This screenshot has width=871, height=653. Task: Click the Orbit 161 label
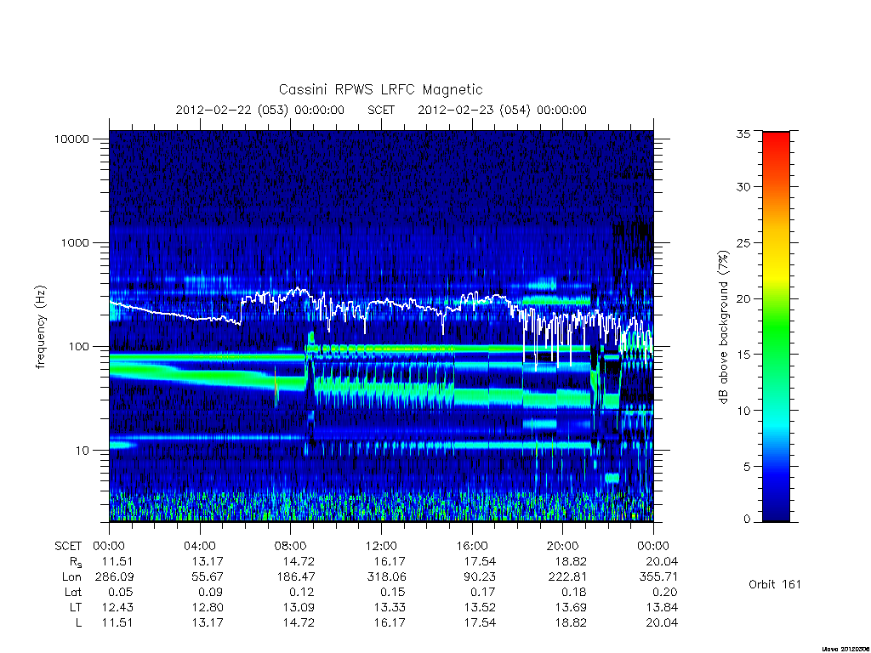(775, 584)
